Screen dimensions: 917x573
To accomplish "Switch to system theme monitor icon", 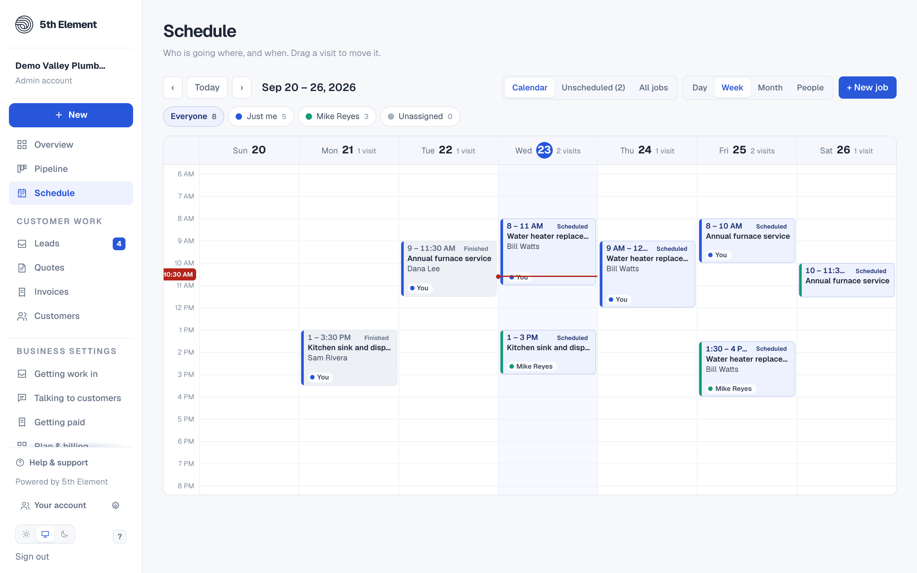I will tap(45, 534).
